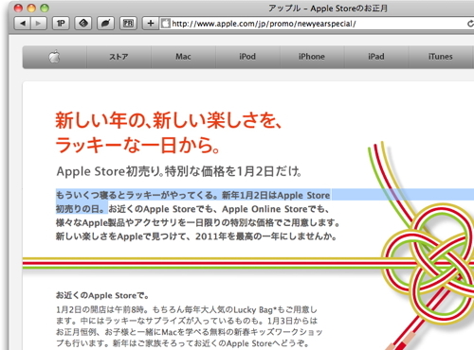Go forward with the right arrow button

(x=39, y=24)
